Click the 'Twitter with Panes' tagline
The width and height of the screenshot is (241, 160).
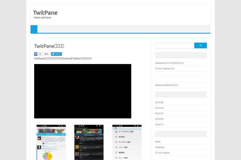coord(42,18)
